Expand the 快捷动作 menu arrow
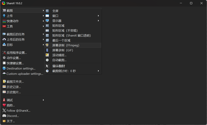 click(43, 21)
